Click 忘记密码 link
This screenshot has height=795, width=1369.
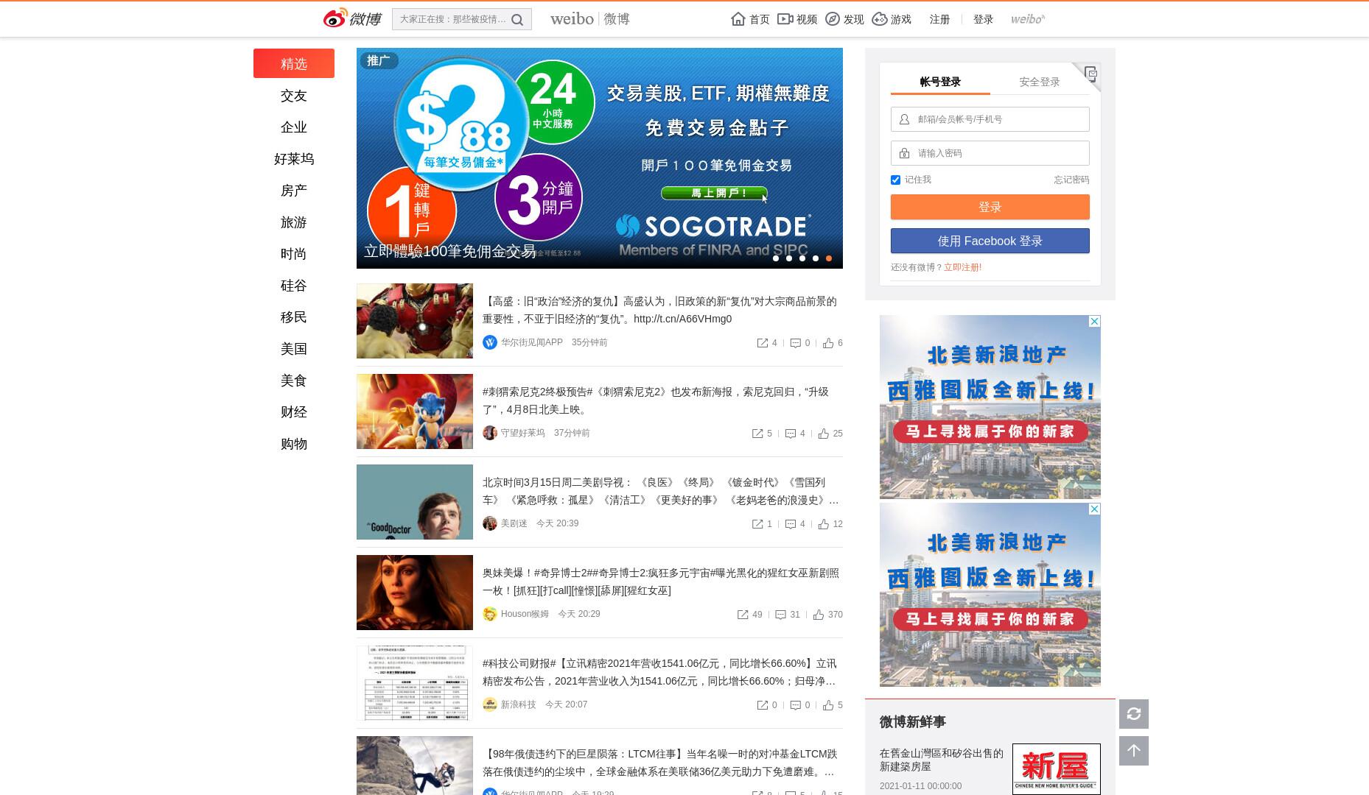(1071, 180)
